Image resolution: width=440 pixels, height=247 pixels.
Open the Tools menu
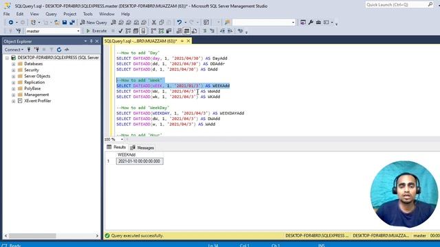[x=87, y=14]
